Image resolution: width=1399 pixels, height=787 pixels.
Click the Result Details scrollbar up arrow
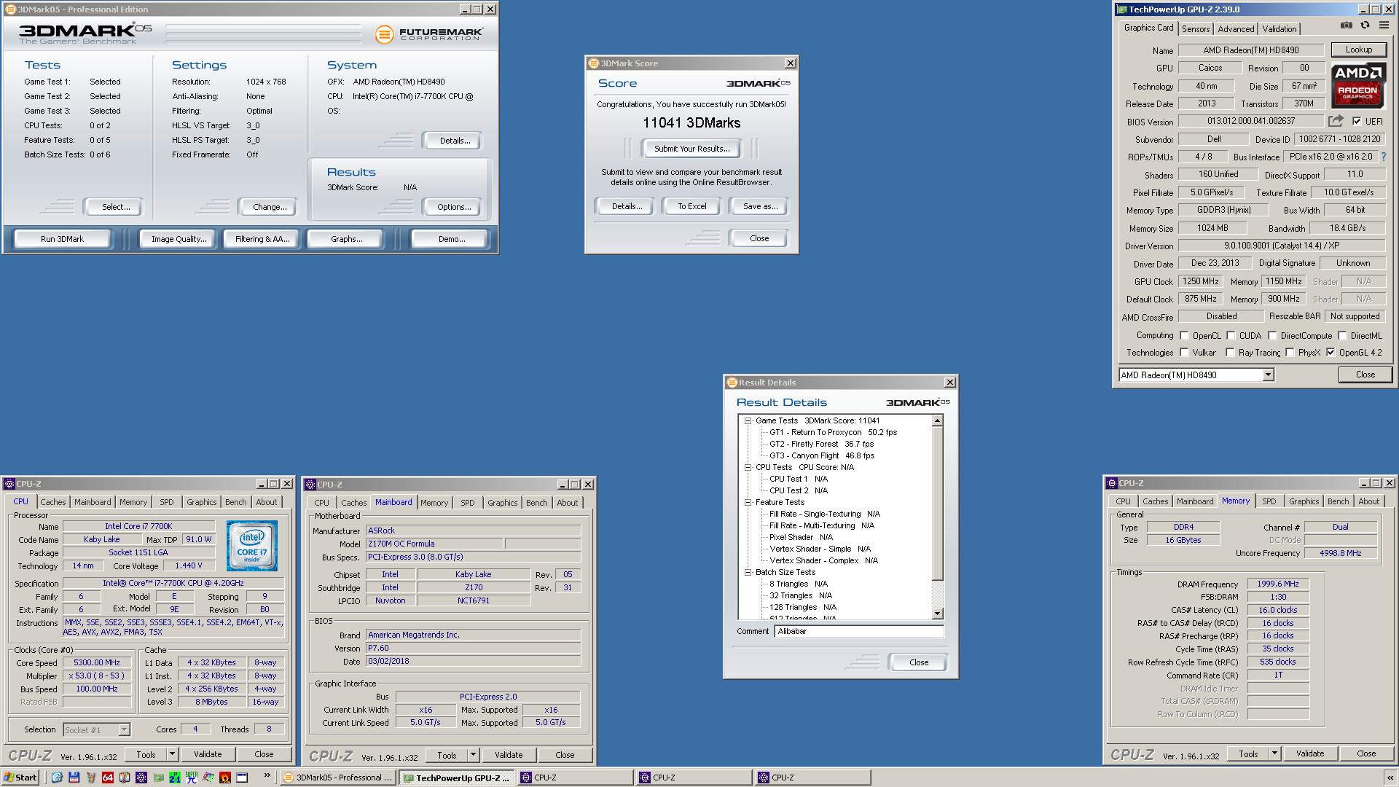pyautogui.click(x=938, y=420)
